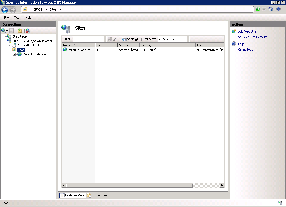The height and width of the screenshot is (207, 286).
Task: Open the Help menu
Action: point(28,18)
